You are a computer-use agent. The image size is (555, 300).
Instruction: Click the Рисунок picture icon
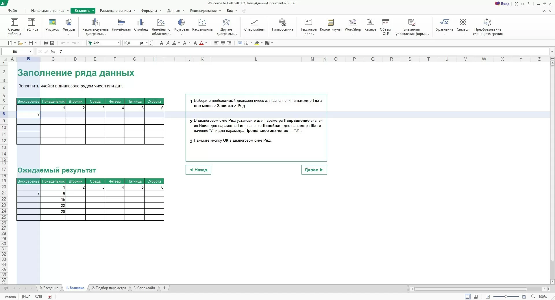[52, 22]
